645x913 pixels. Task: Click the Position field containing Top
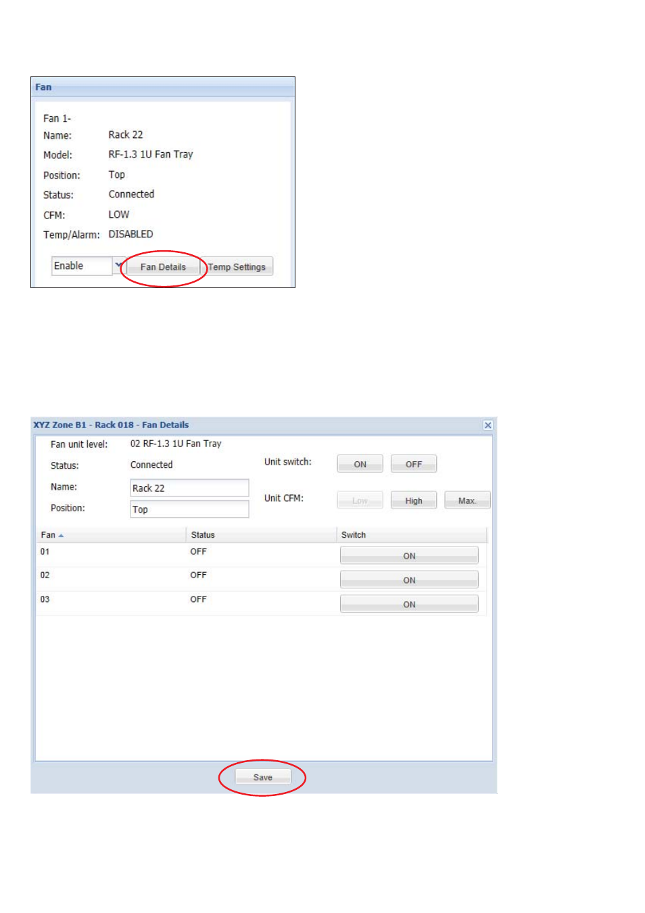pos(189,509)
